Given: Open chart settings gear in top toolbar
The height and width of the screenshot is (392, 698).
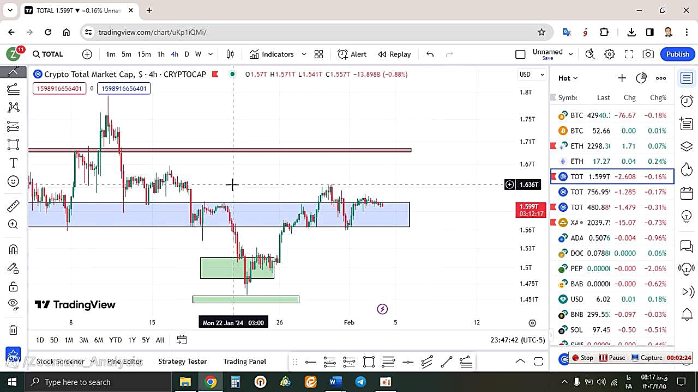Looking at the screenshot, I should [609, 54].
